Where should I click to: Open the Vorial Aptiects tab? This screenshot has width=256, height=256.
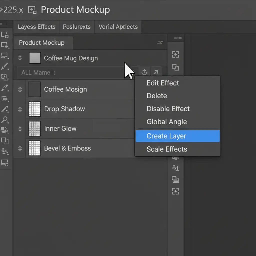tap(118, 27)
